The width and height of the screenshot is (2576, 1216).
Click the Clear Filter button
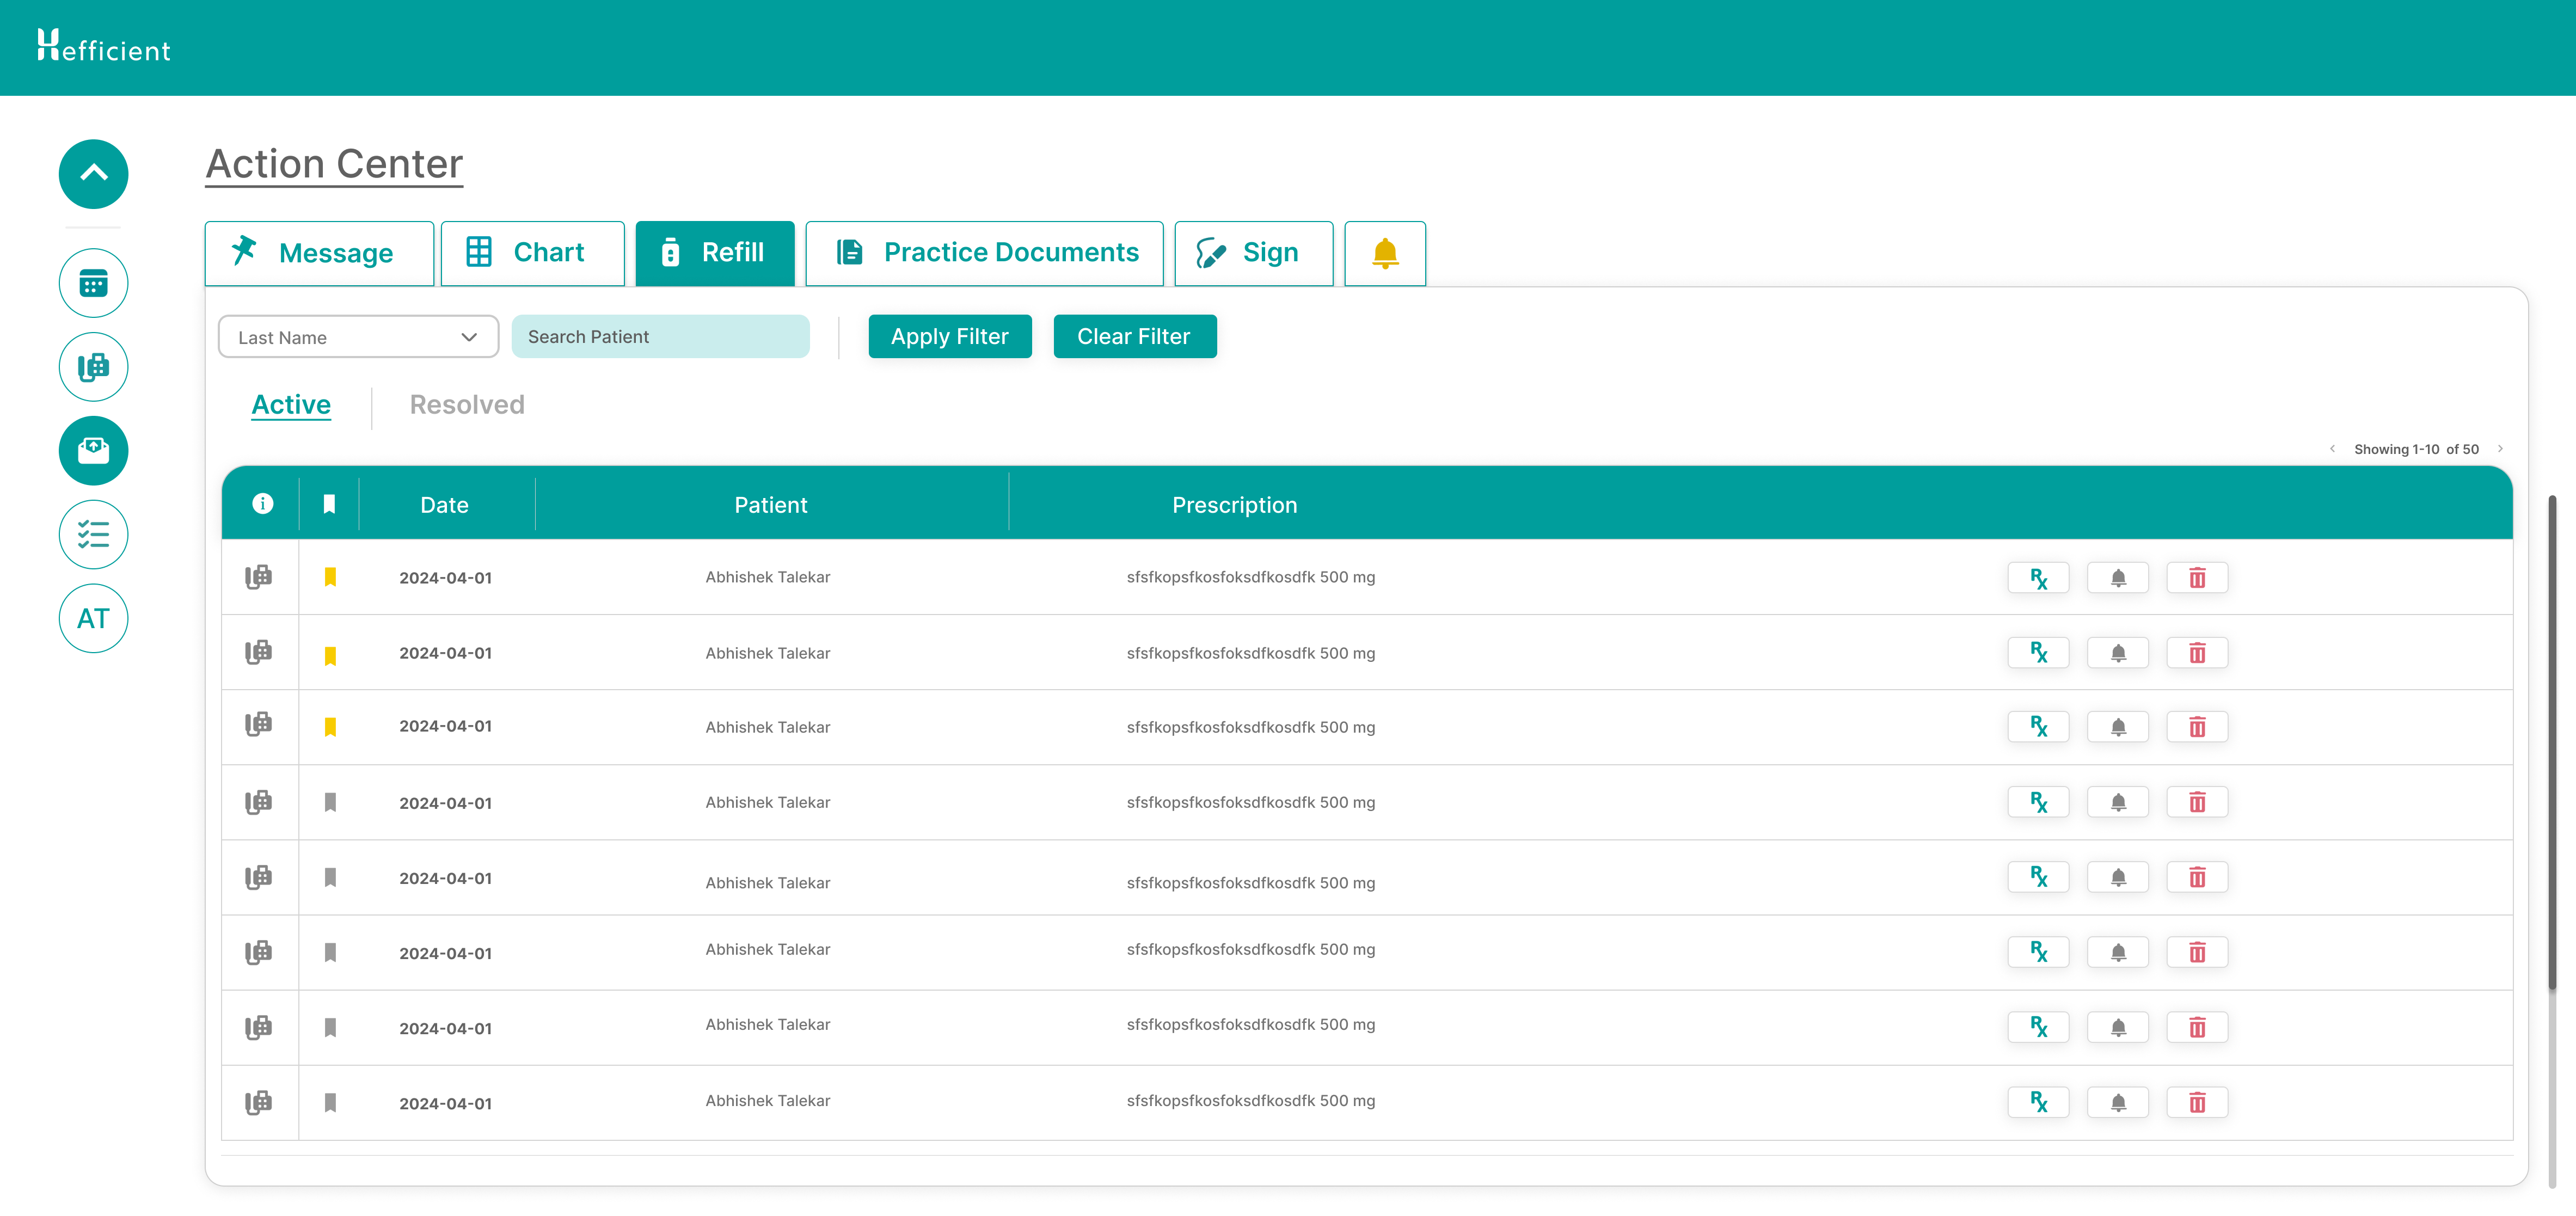1134,337
